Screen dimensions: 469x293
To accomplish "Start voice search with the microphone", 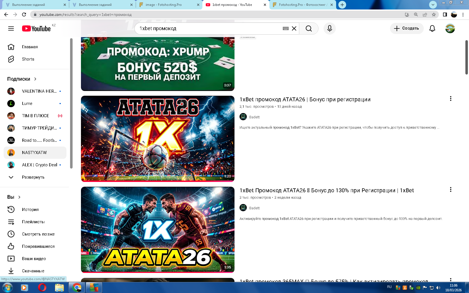I will 330,28.
